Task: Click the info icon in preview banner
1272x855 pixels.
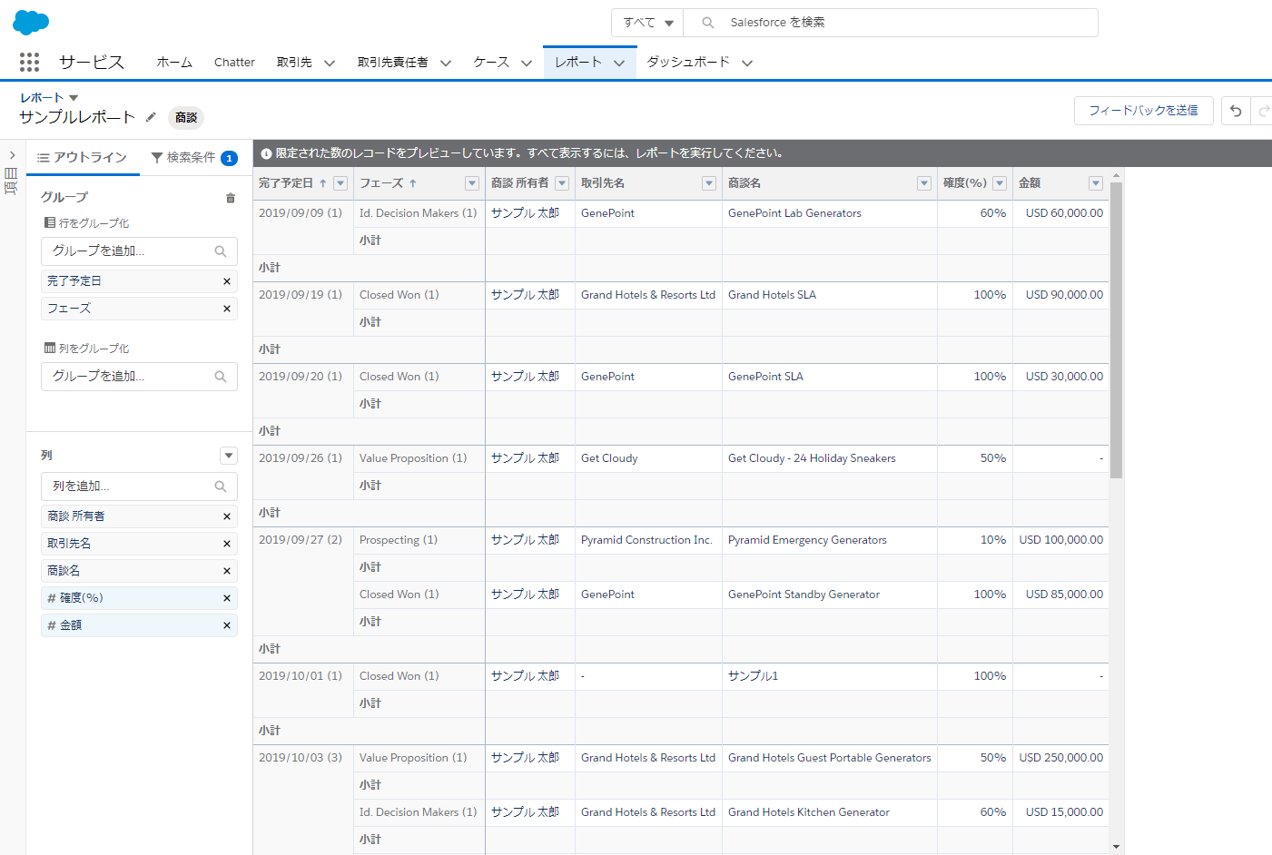Action: [267, 153]
